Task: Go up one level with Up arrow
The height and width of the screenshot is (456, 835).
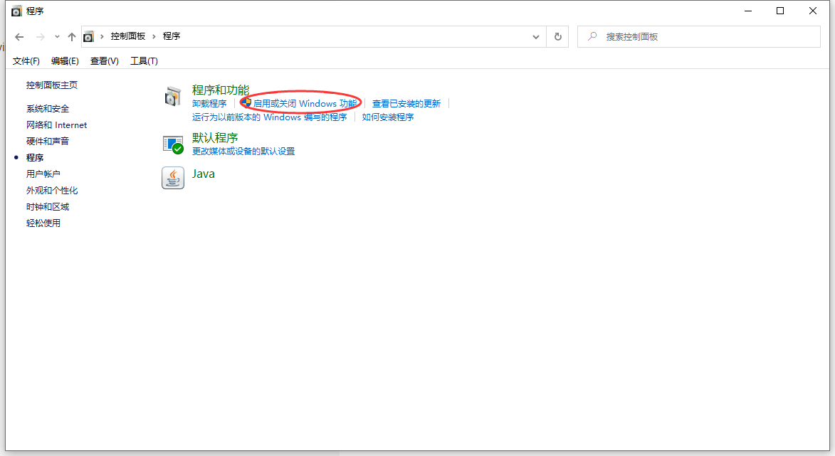Action: point(71,37)
